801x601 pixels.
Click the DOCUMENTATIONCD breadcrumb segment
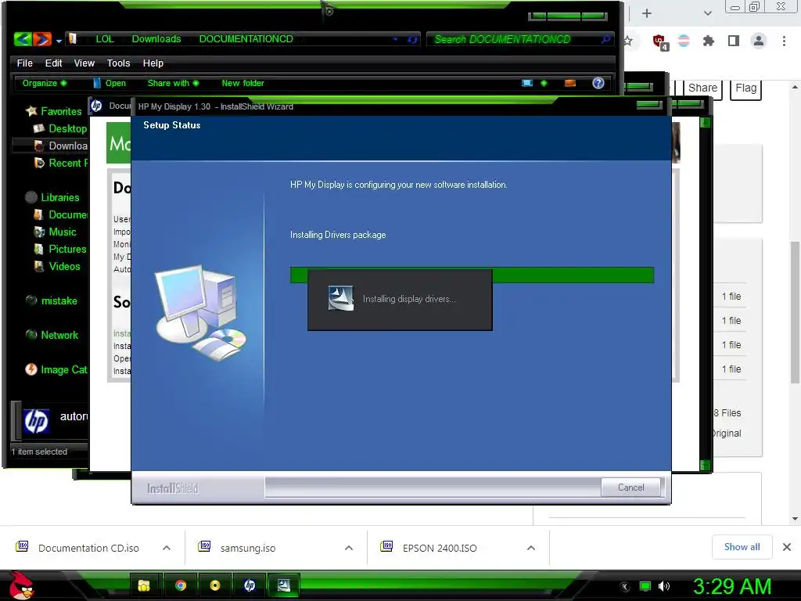[246, 39]
